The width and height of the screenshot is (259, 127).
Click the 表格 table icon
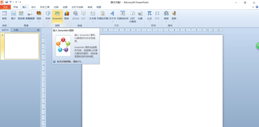click(x=4, y=13)
